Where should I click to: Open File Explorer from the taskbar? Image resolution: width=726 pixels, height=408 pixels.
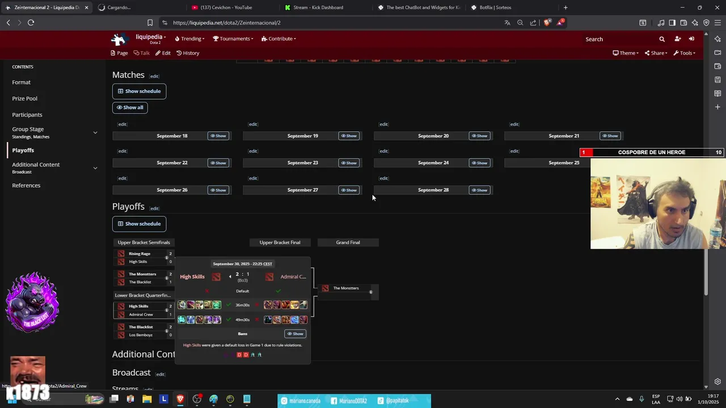[147, 399]
